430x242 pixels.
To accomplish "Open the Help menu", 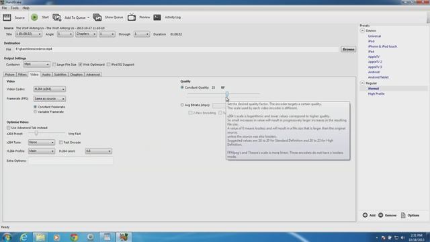I will 26,8.
